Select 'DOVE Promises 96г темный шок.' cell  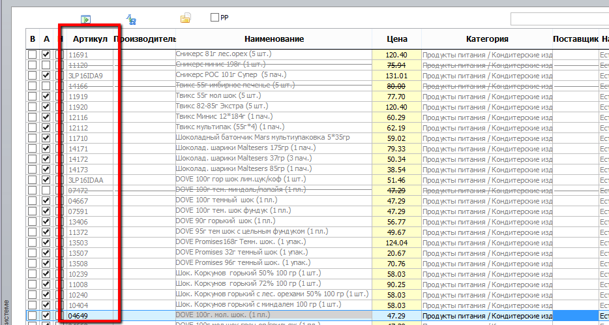pos(274,263)
